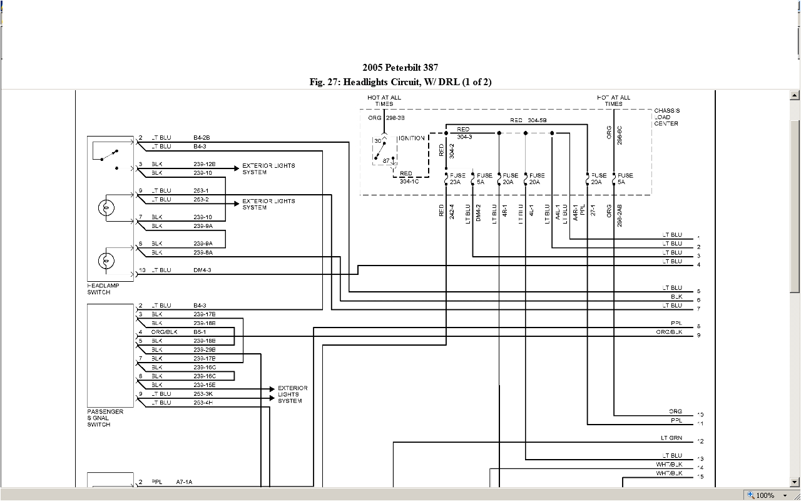Viewport: 801px width, 501px height.
Task: Click the leftmost 20A fuse symbol
Action: (x=446, y=179)
